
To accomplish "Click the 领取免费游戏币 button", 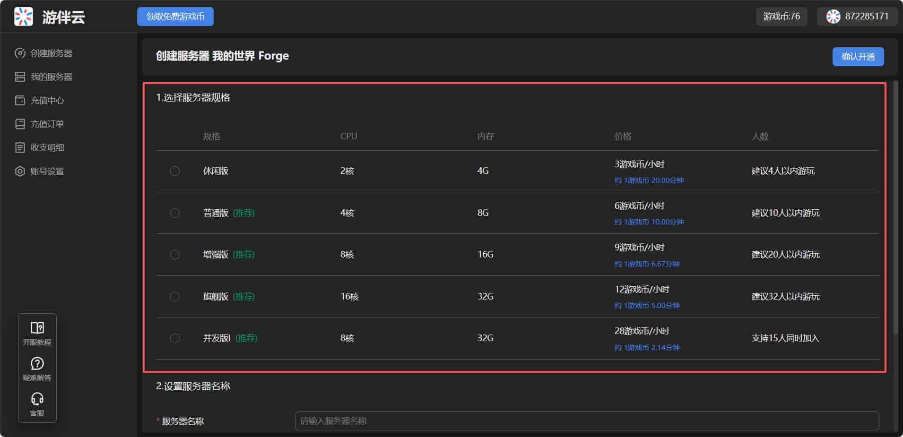I will point(175,17).
